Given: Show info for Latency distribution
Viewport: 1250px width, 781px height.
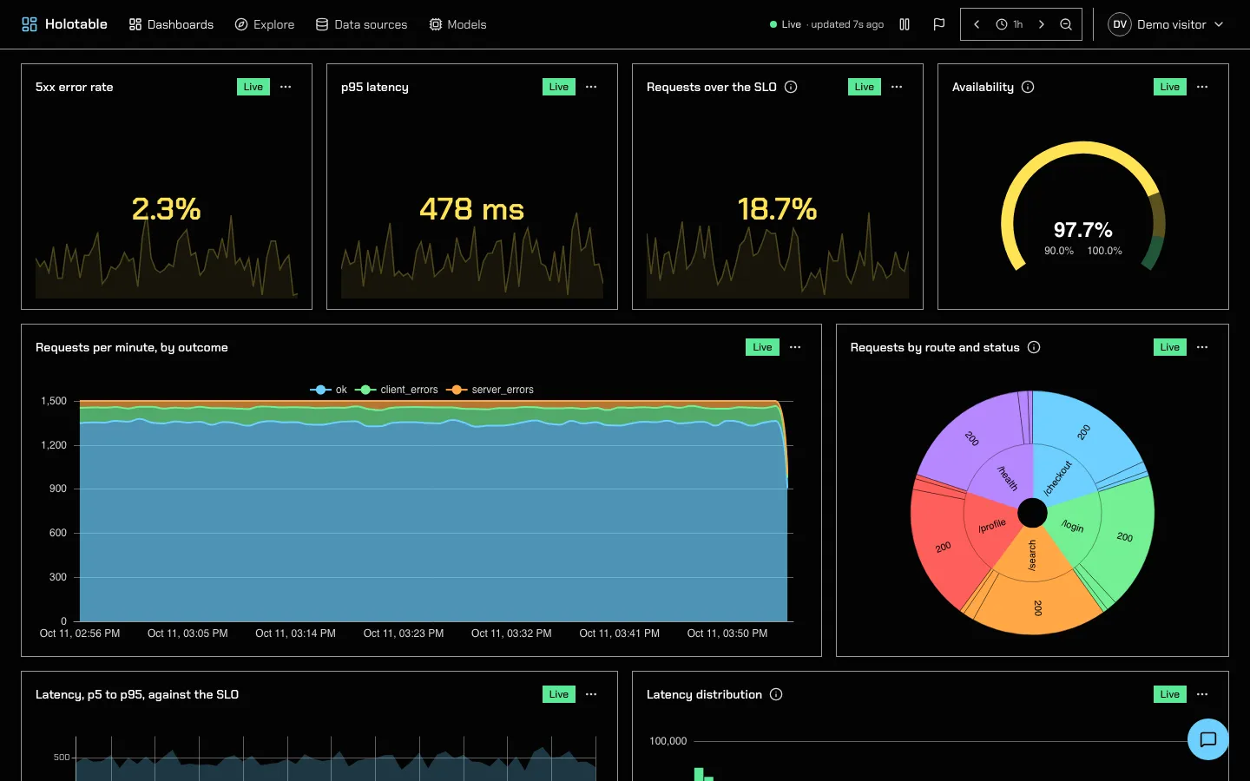Looking at the screenshot, I should pos(776,694).
